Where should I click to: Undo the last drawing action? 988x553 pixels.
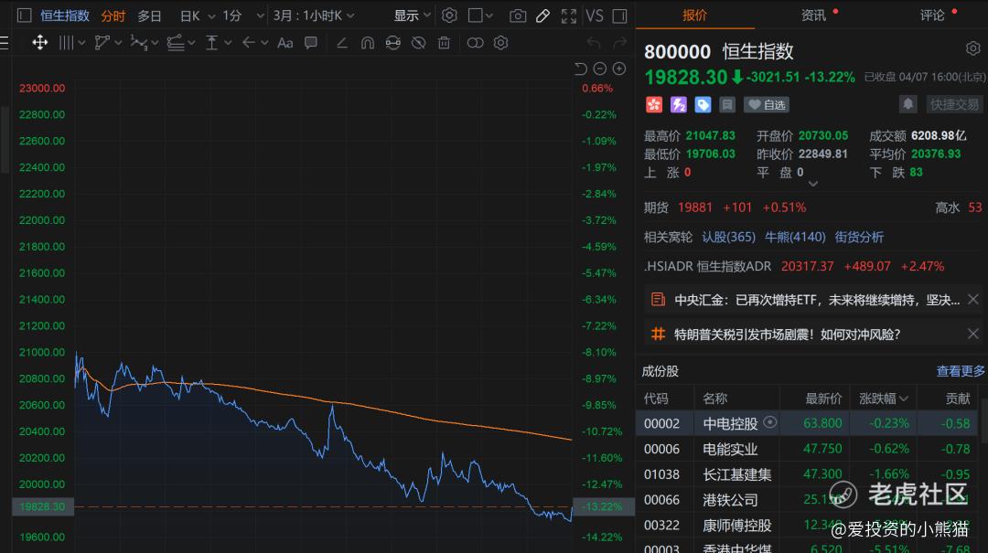tap(594, 43)
